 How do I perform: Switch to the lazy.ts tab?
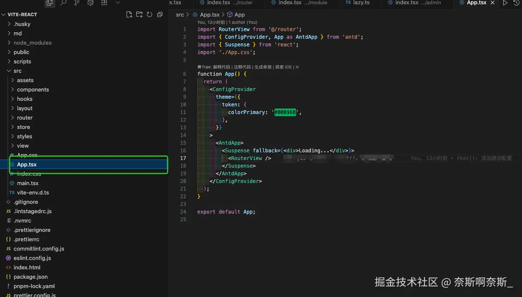[x=361, y=3]
